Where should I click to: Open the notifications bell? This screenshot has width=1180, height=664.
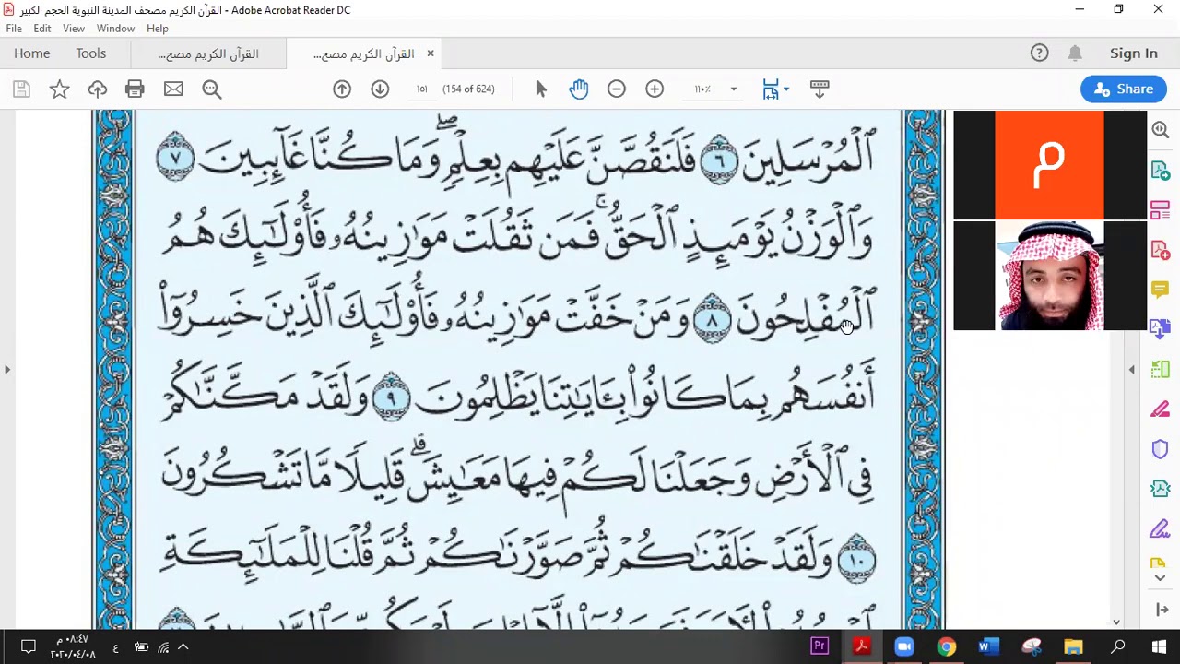(x=1075, y=53)
